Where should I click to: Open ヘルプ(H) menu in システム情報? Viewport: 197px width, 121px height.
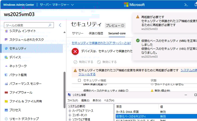tap(109, 100)
